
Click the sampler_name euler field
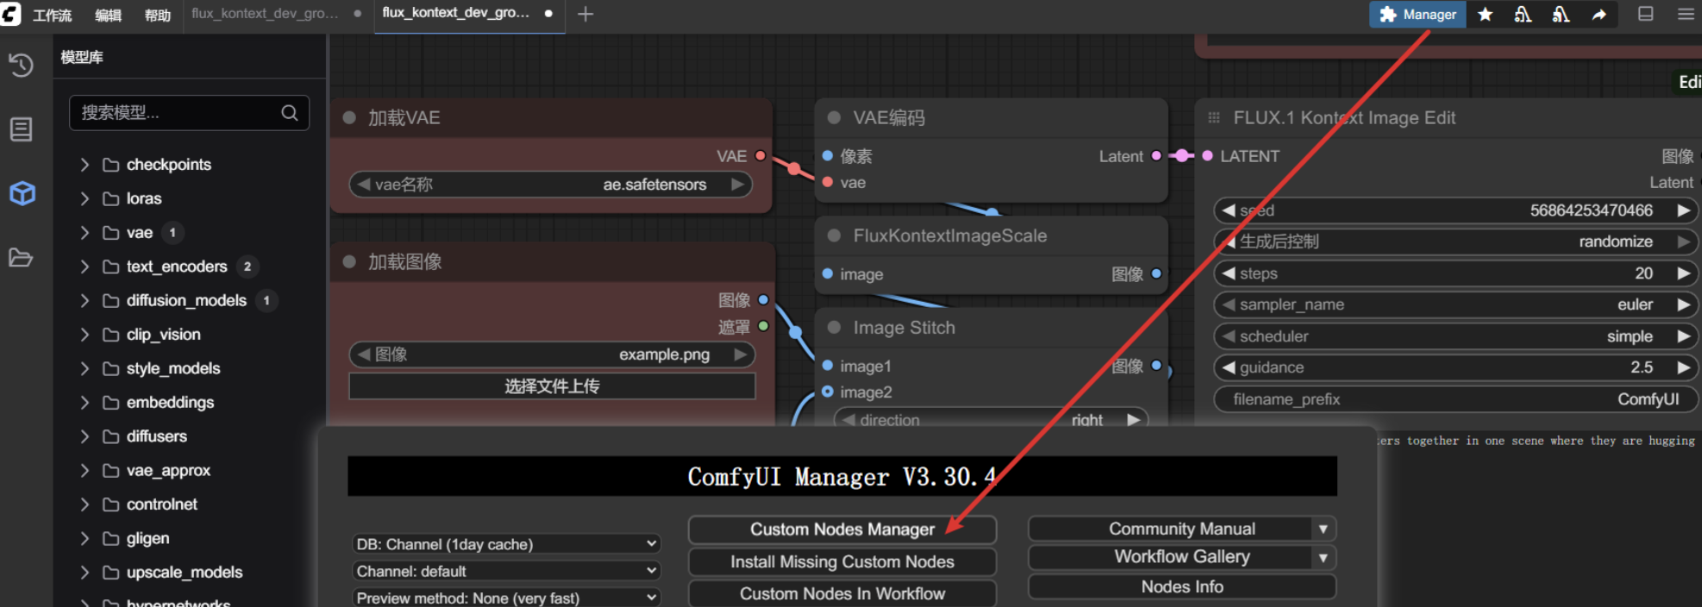point(1455,305)
